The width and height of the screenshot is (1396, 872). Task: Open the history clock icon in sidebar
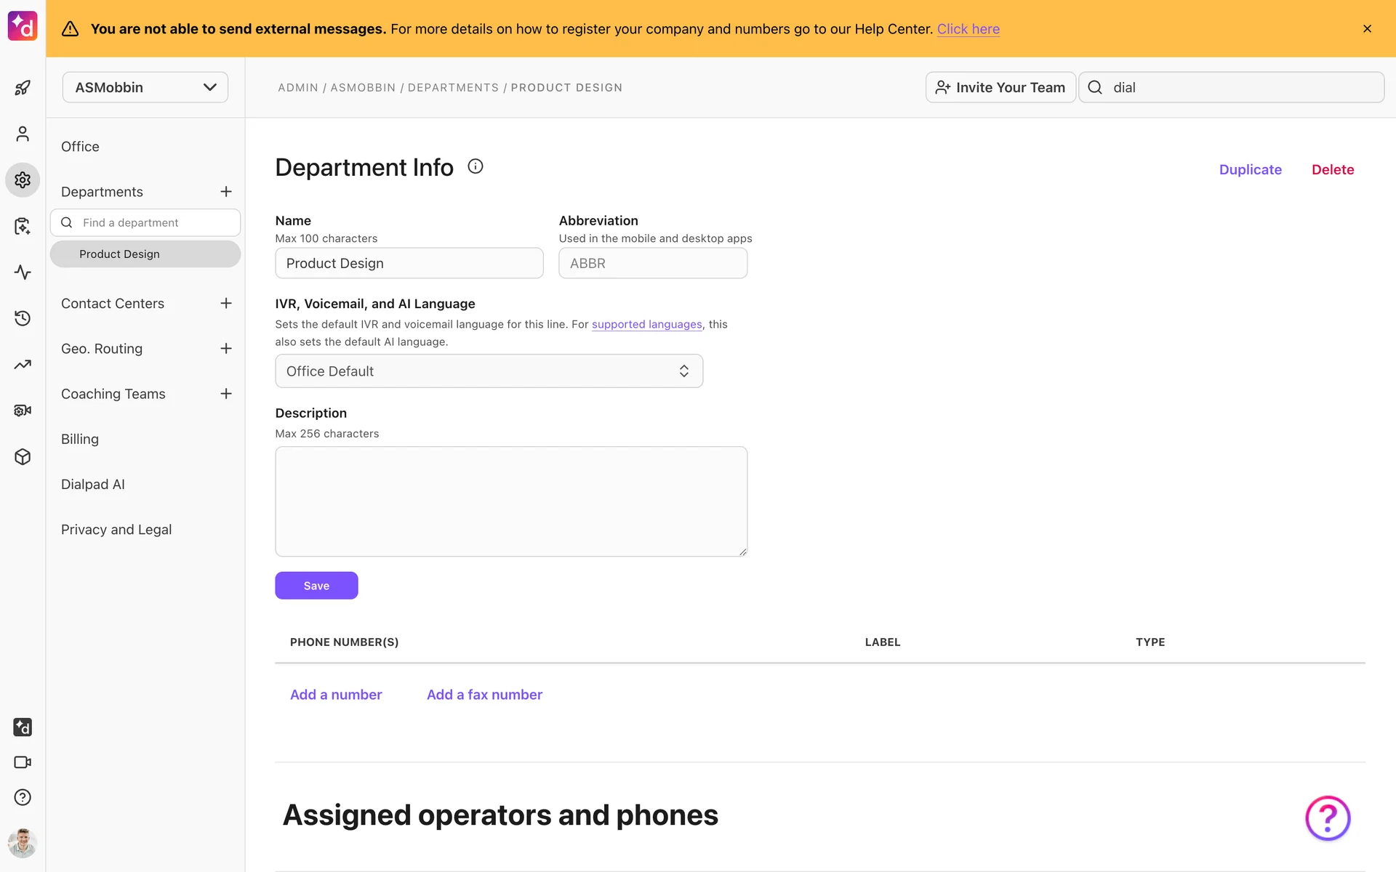pyautogui.click(x=23, y=318)
